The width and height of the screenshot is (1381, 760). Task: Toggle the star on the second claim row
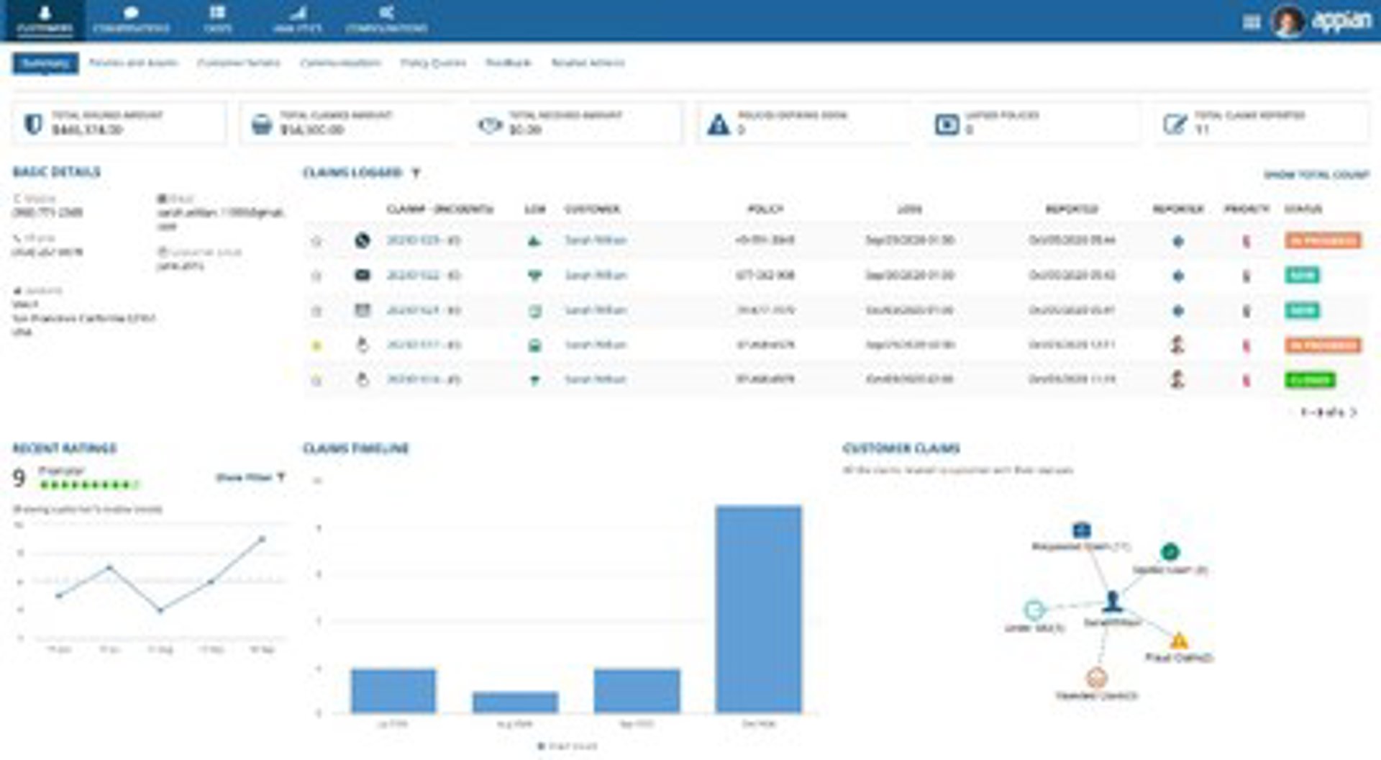point(316,276)
